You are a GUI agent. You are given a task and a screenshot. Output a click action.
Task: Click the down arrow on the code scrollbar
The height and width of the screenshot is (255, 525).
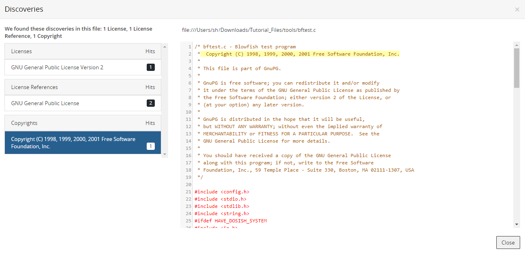(517, 224)
